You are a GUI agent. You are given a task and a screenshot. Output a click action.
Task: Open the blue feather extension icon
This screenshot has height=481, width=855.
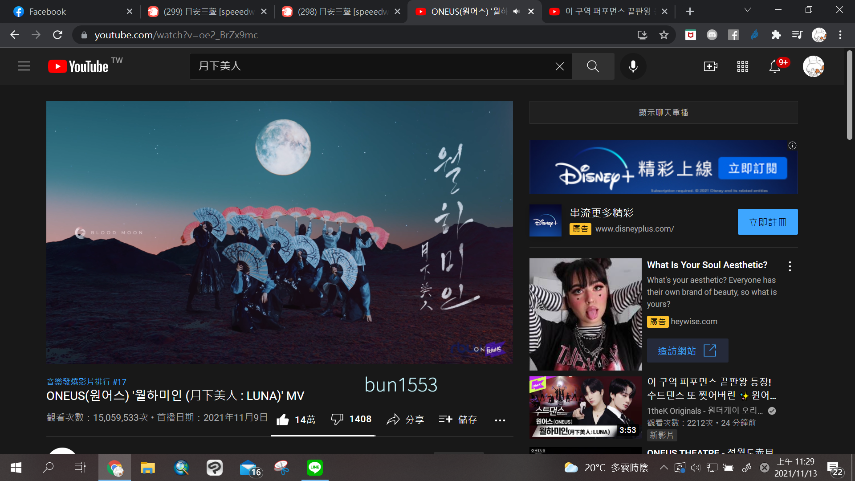[755, 35]
